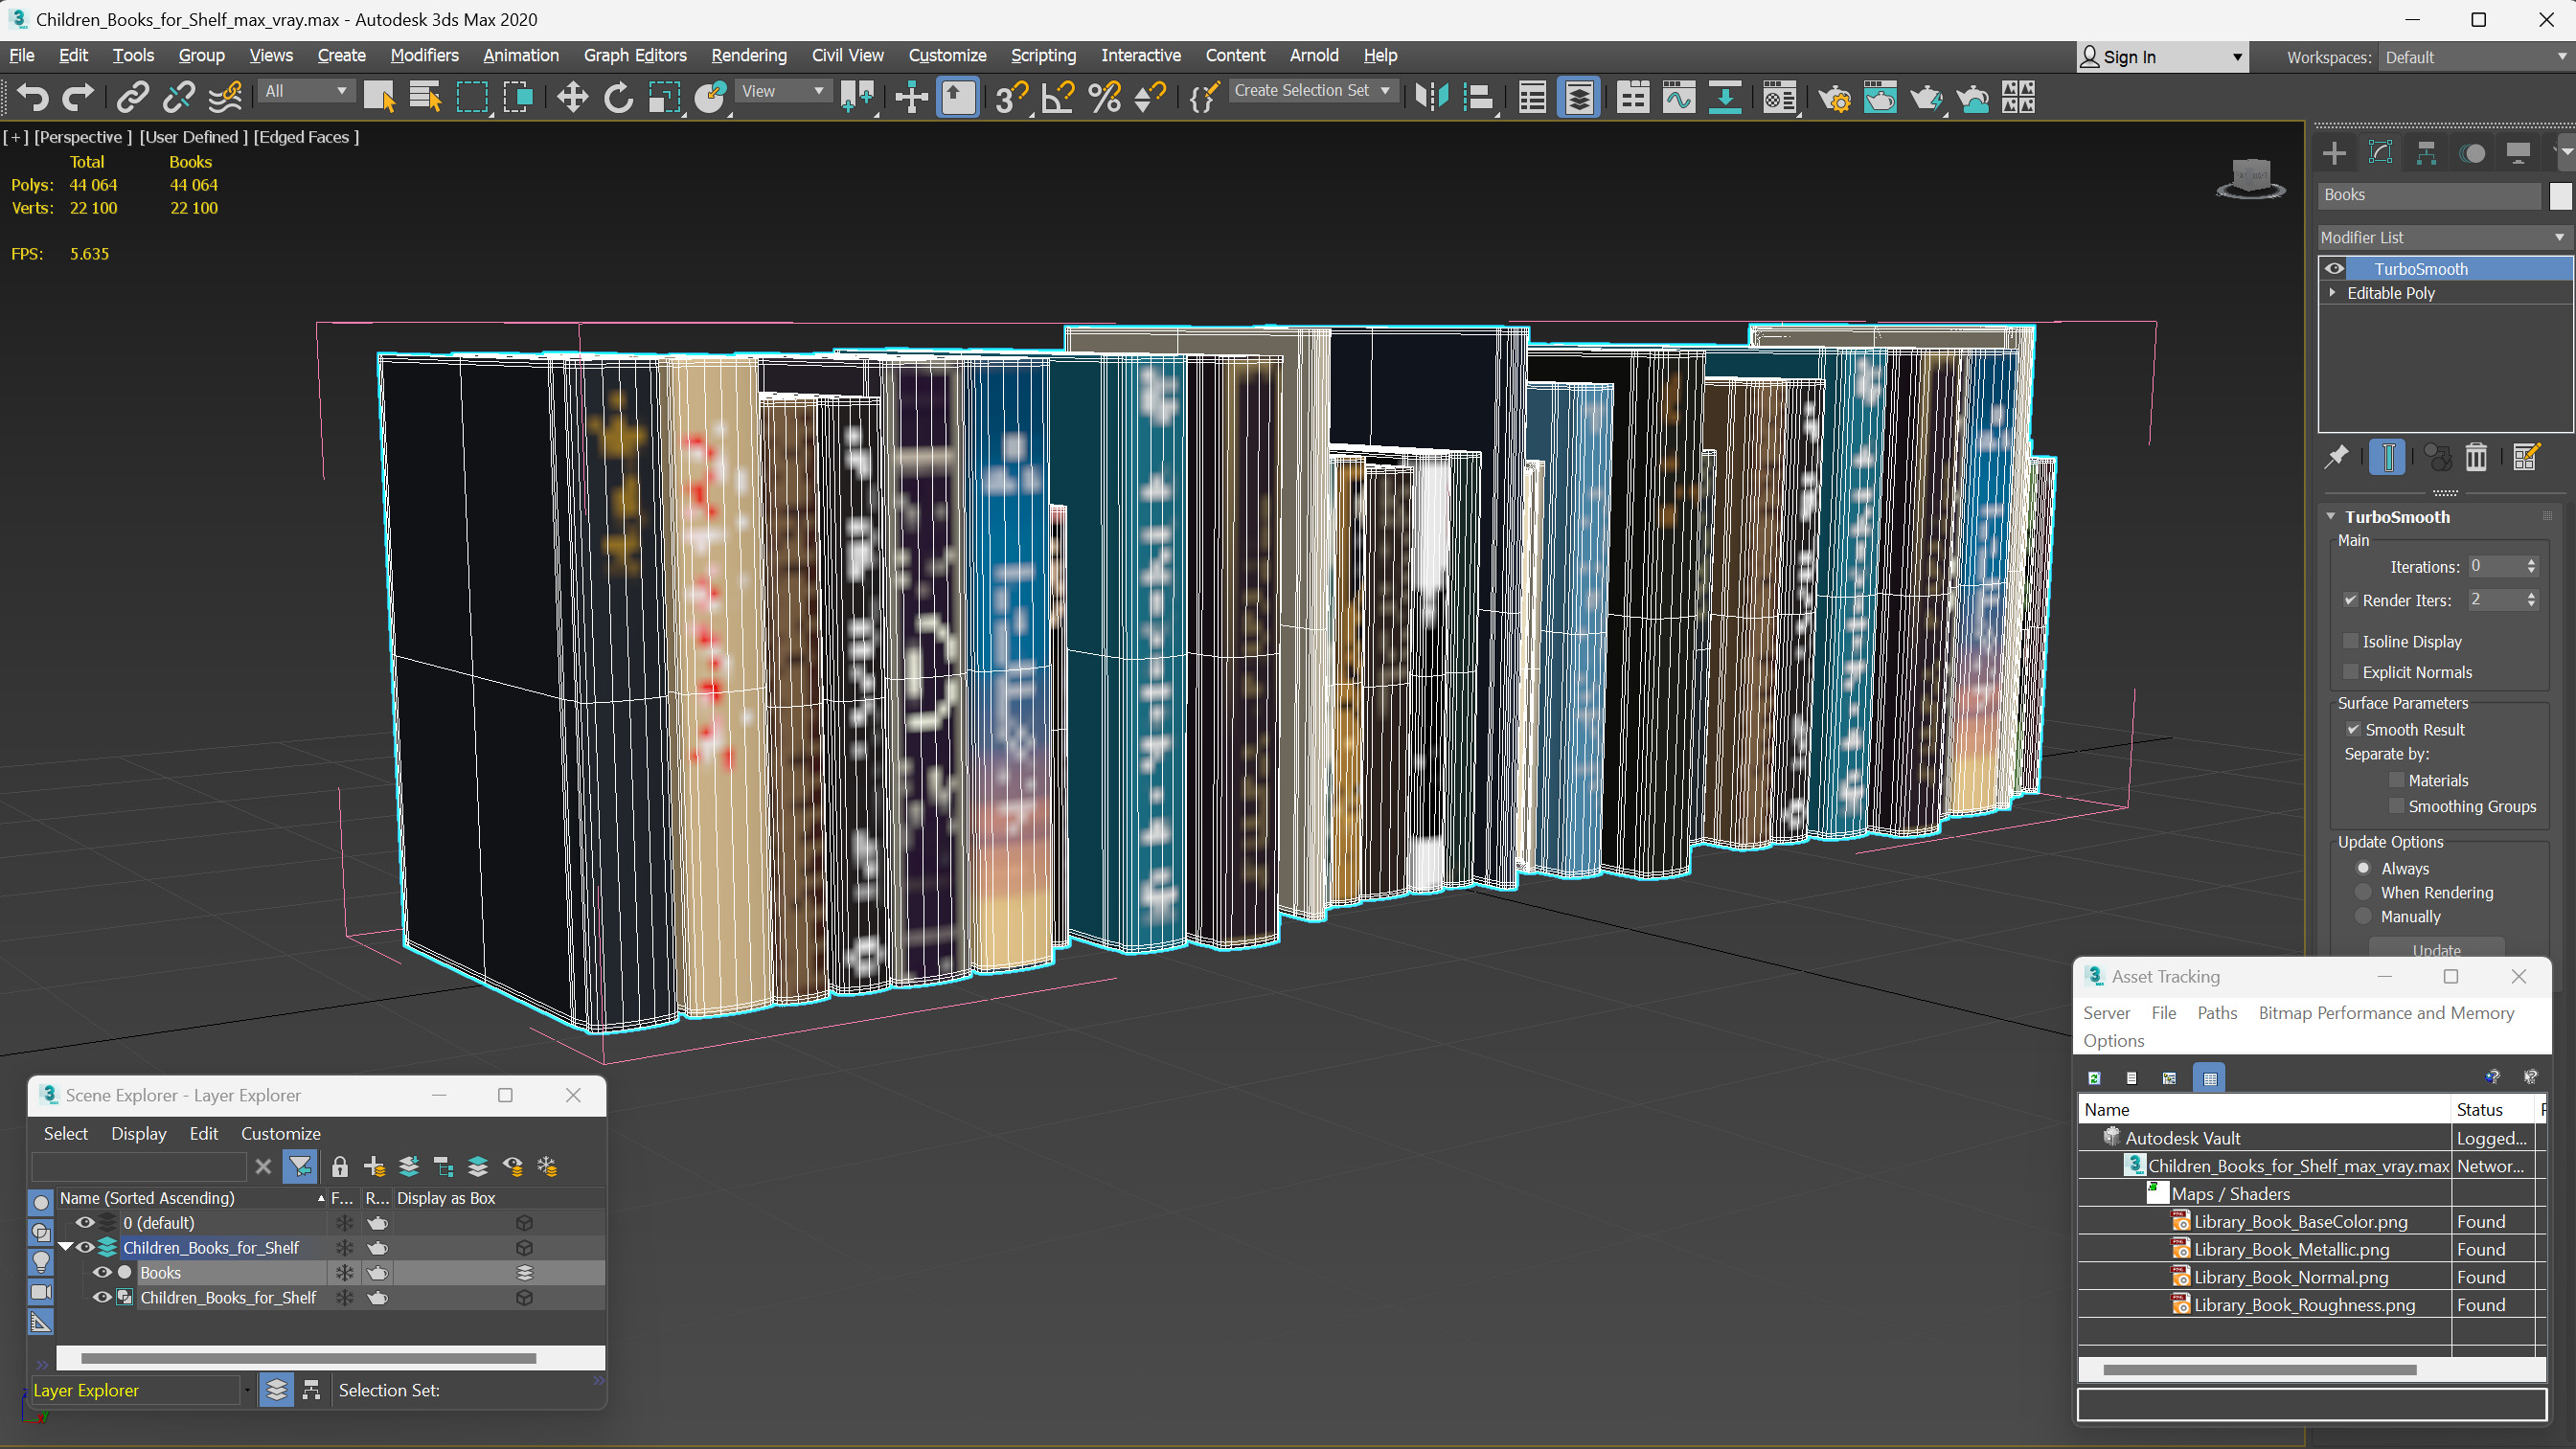The height and width of the screenshot is (1449, 2576).
Task: Choose the Select and Move tool
Action: point(572,97)
